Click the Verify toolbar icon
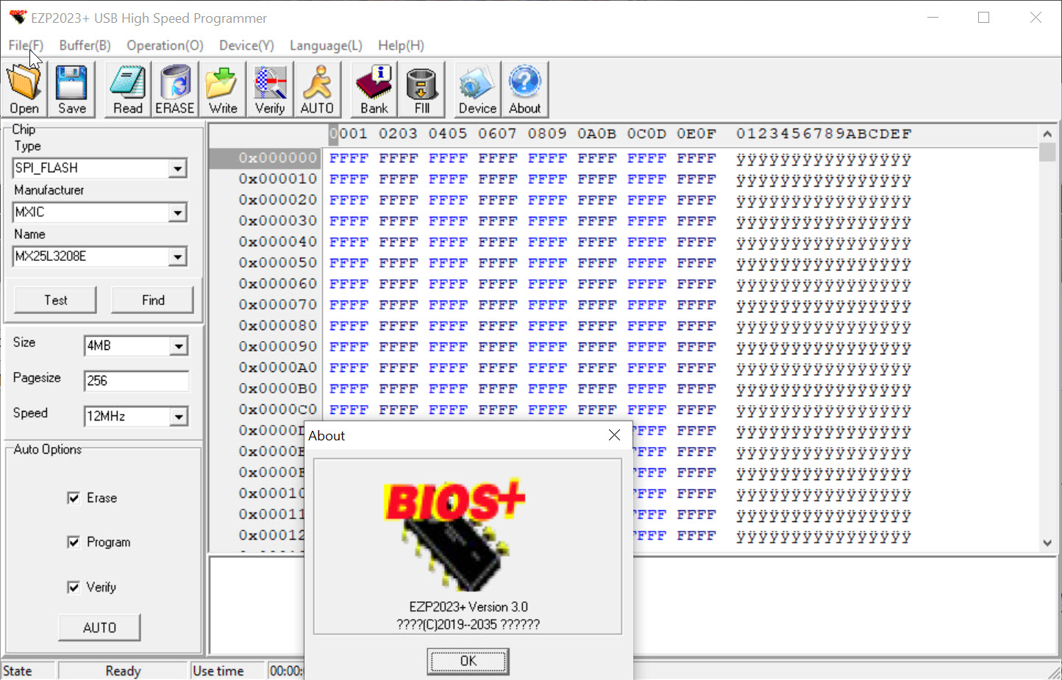Image resolution: width=1062 pixels, height=680 pixels. 270,89
